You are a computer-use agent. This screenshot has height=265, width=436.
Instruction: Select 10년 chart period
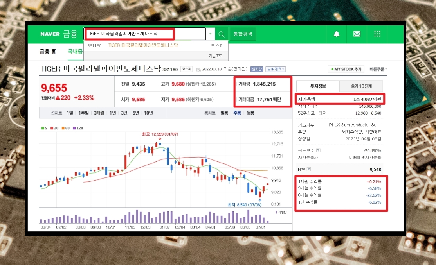pyautogui.click(x=148, y=113)
